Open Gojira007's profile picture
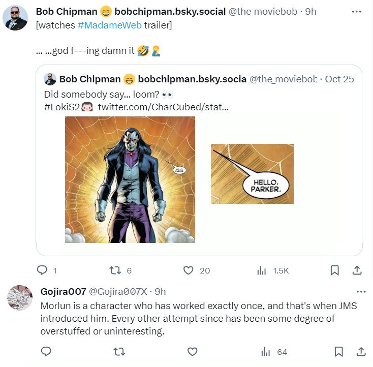The height and width of the screenshot is (367, 373). click(20, 298)
